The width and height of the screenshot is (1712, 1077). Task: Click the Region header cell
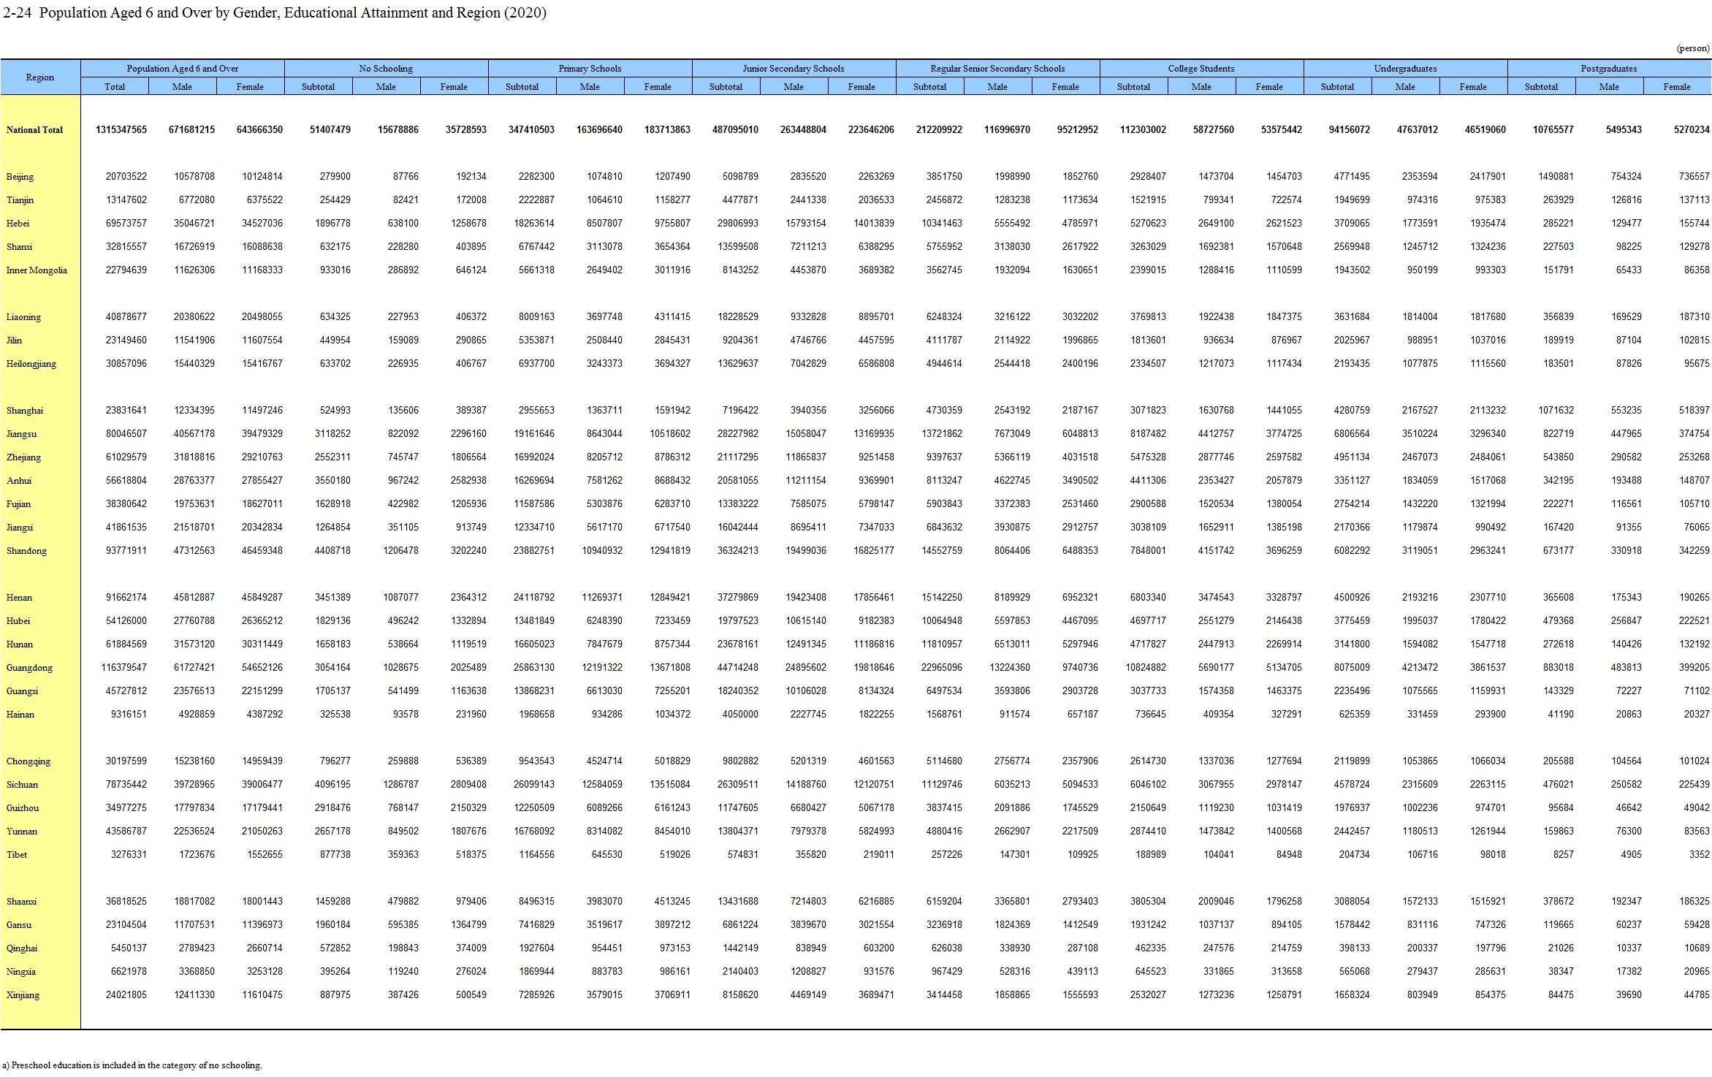click(x=40, y=77)
